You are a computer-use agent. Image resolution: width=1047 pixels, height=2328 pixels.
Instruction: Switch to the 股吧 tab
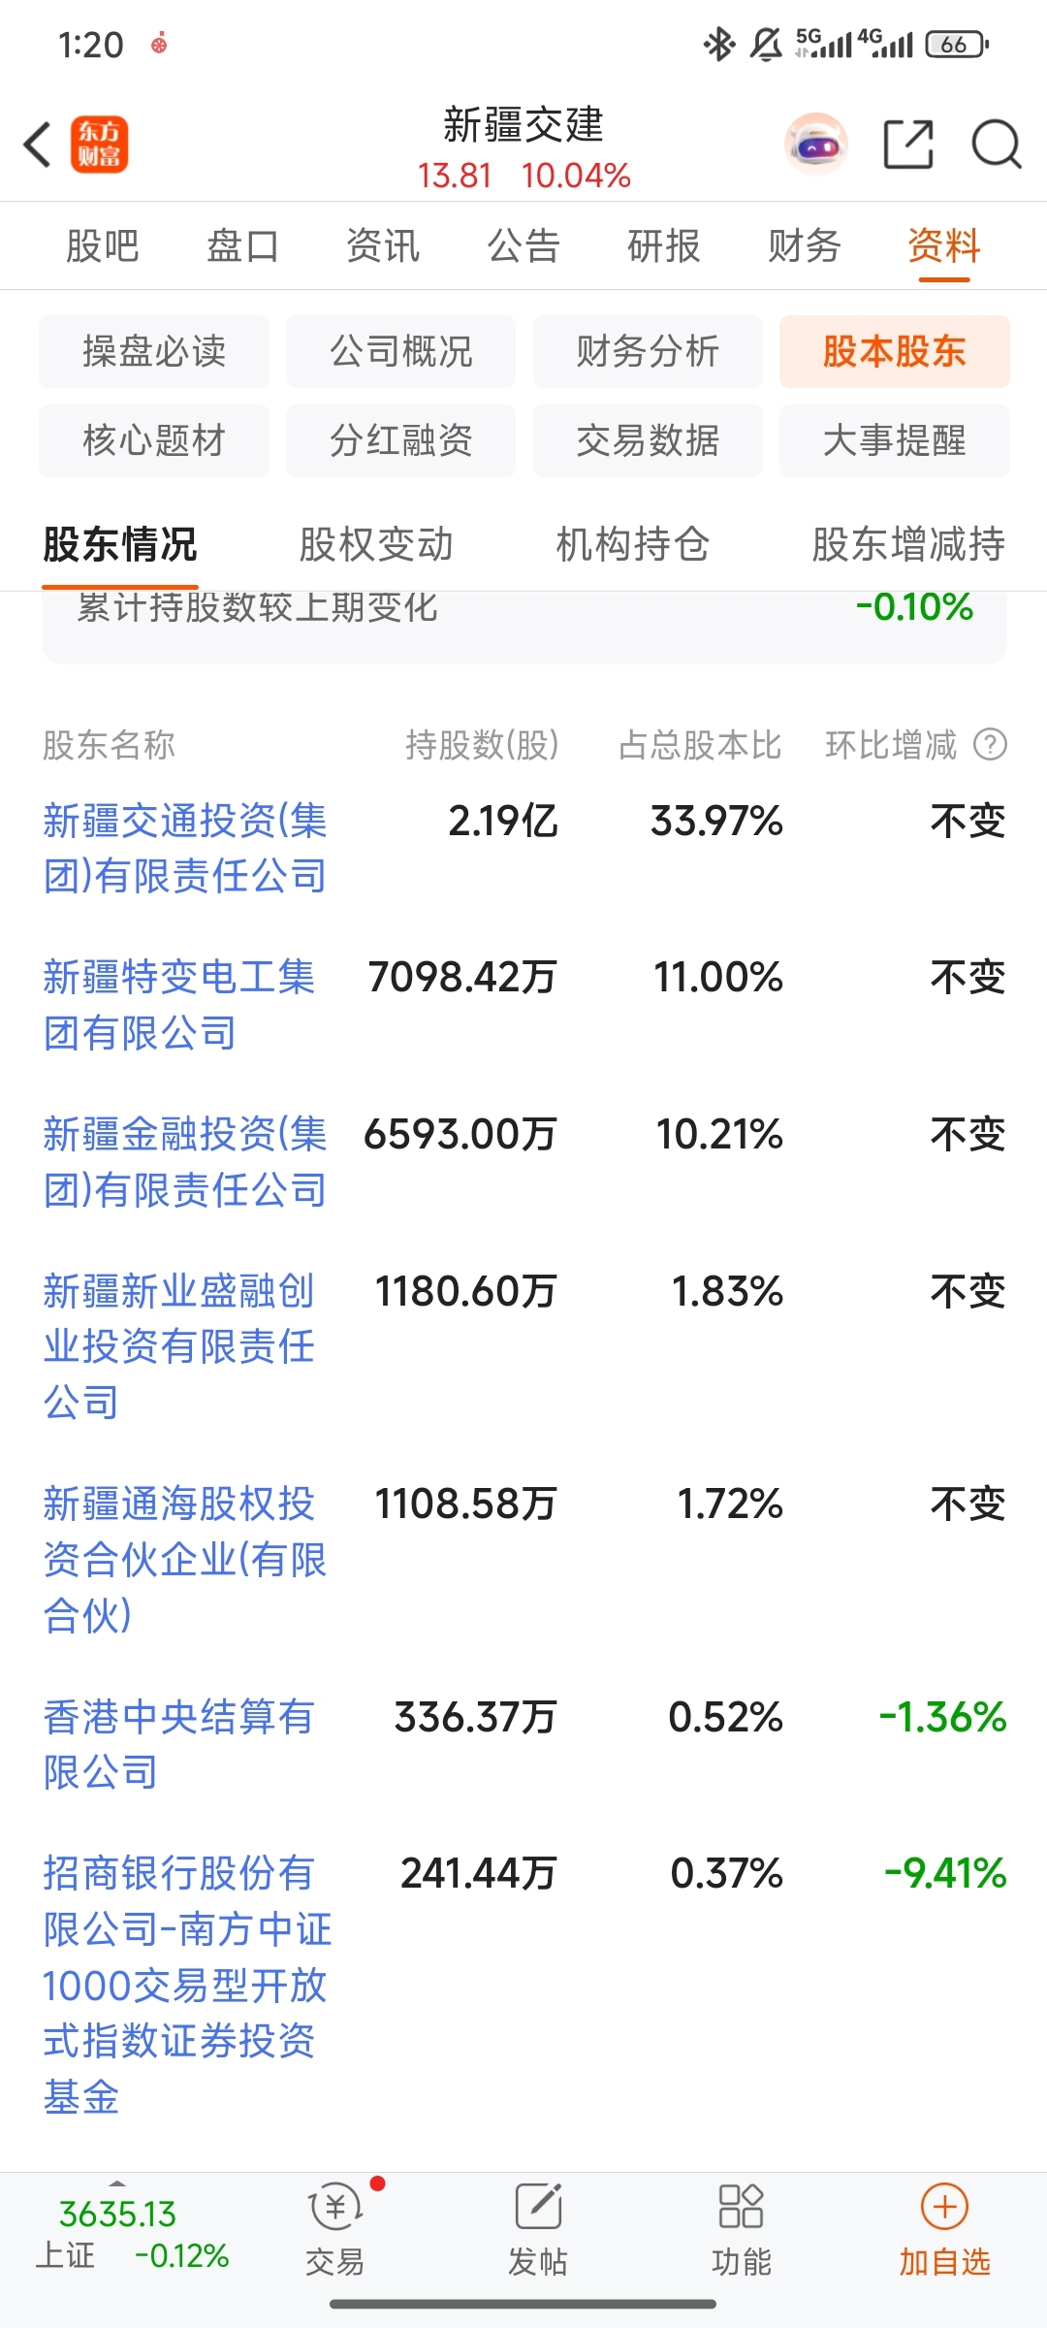[x=102, y=245]
